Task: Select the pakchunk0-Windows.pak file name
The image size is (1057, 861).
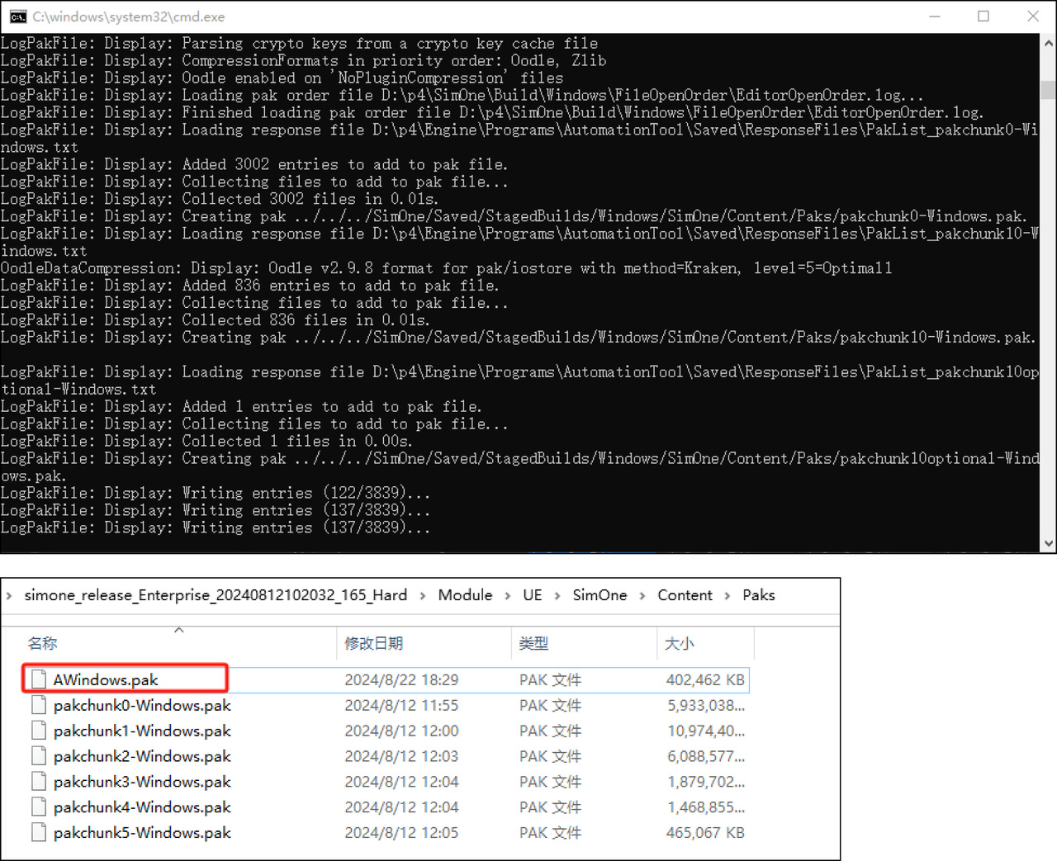Action: (142, 705)
